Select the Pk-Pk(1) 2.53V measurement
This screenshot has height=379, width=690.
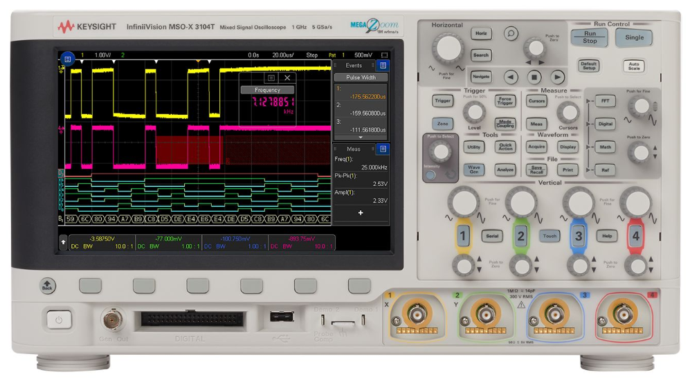[361, 180]
